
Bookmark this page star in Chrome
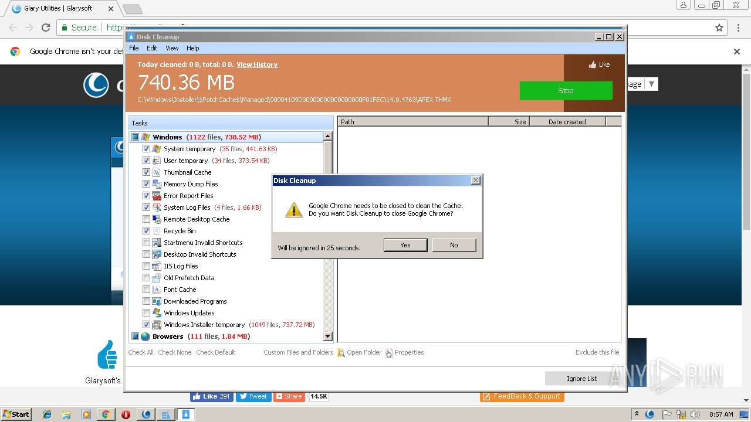tap(719, 28)
